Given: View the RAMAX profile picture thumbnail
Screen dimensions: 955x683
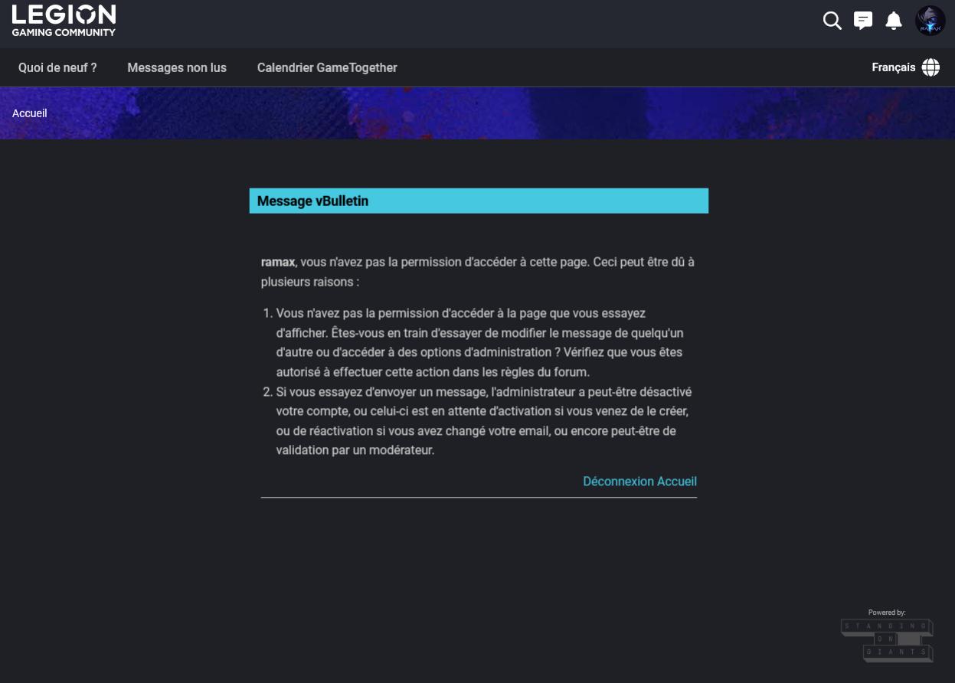Looking at the screenshot, I should pos(930,21).
